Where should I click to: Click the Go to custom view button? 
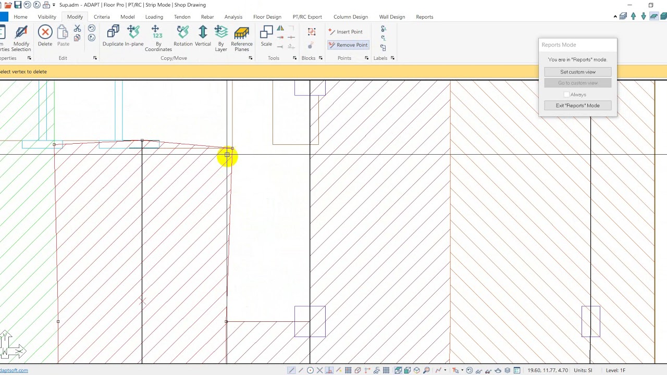tap(578, 83)
